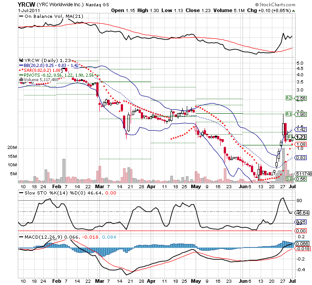Click the 511748 volume value tag
This screenshot has width=312, height=285.
[304, 173]
